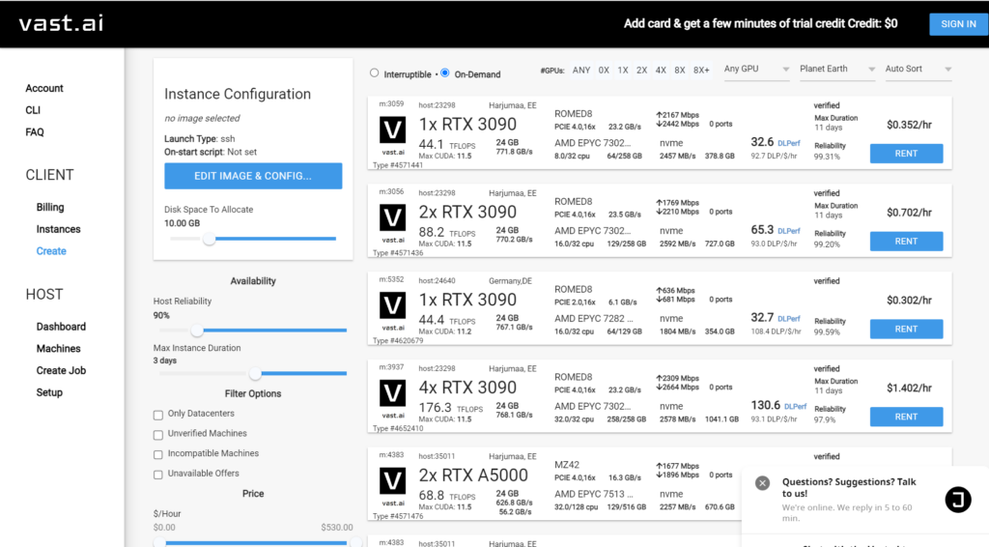Open the chat widget round icon
This screenshot has width=989, height=547.
[x=957, y=500]
